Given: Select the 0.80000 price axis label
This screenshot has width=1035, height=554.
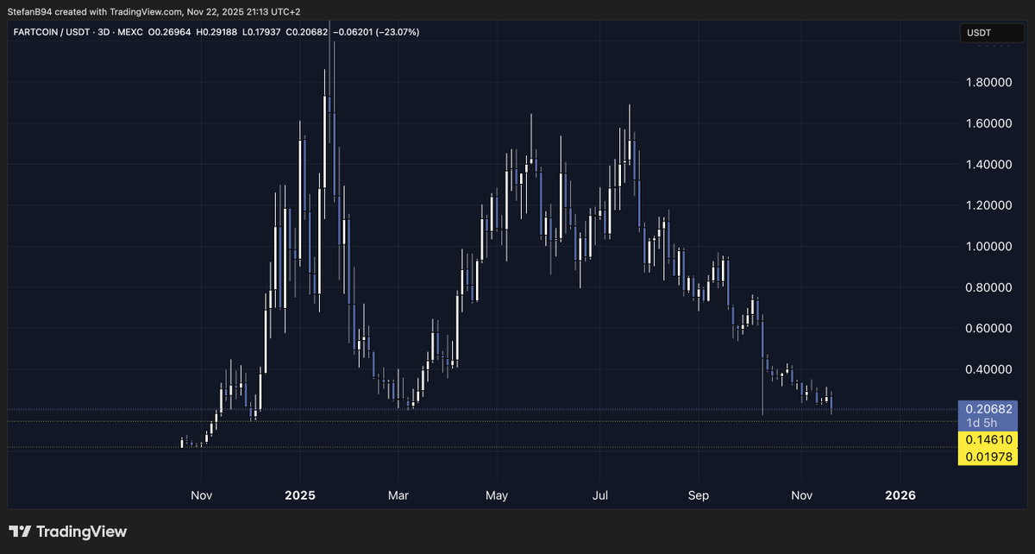Looking at the screenshot, I should (x=989, y=287).
